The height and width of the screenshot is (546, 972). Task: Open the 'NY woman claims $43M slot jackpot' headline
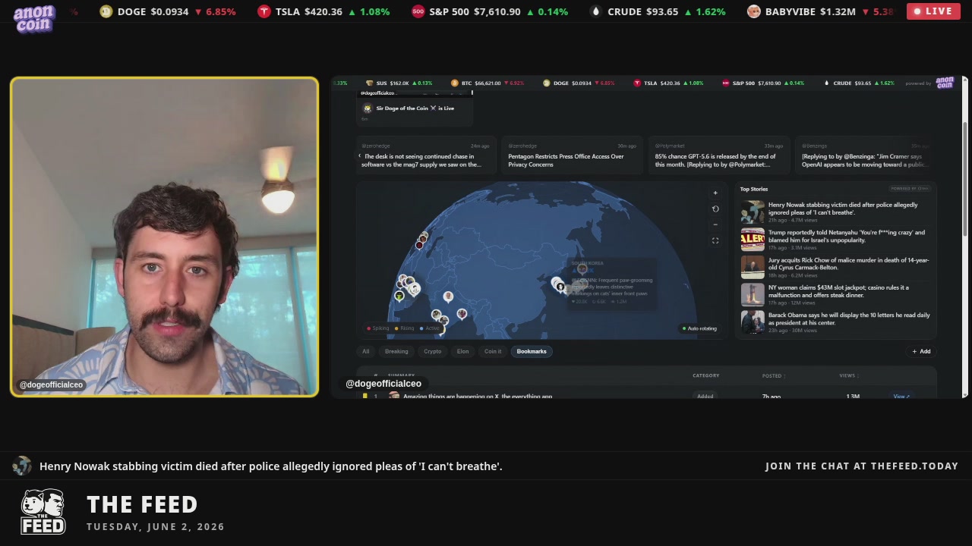838,291
